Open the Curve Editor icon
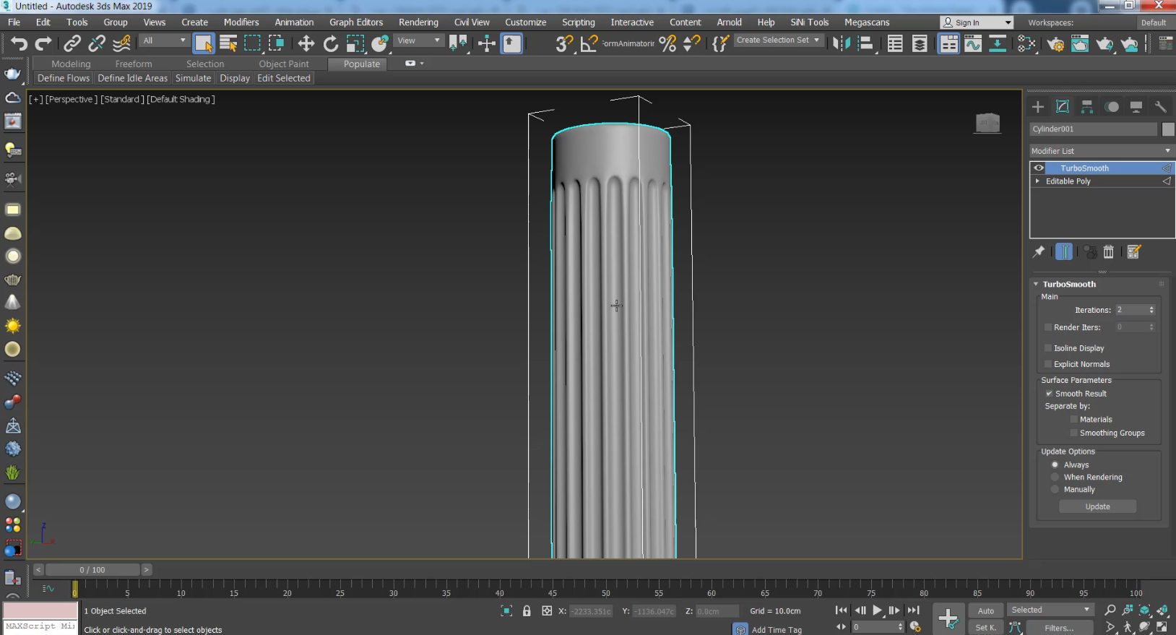Screen dimensions: 1176x635 tap(973, 44)
